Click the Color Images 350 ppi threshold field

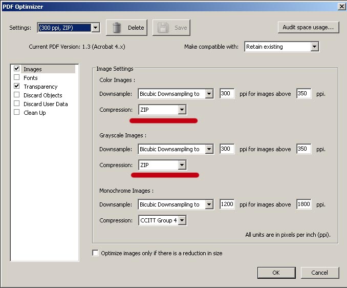304,93
